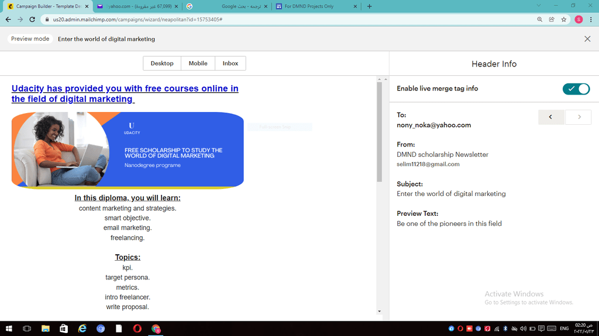599x336 pixels.
Task: Go forward in browser history
Action: pyautogui.click(x=20, y=19)
